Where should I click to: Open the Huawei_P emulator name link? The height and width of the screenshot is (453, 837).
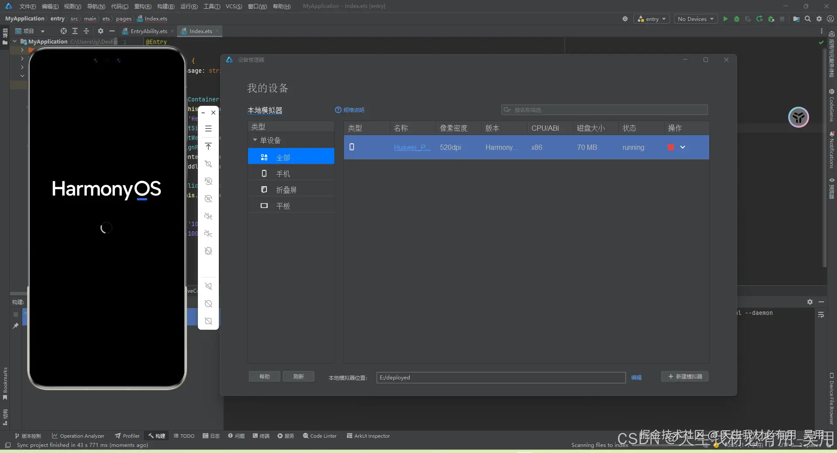pyautogui.click(x=412, y=147)
